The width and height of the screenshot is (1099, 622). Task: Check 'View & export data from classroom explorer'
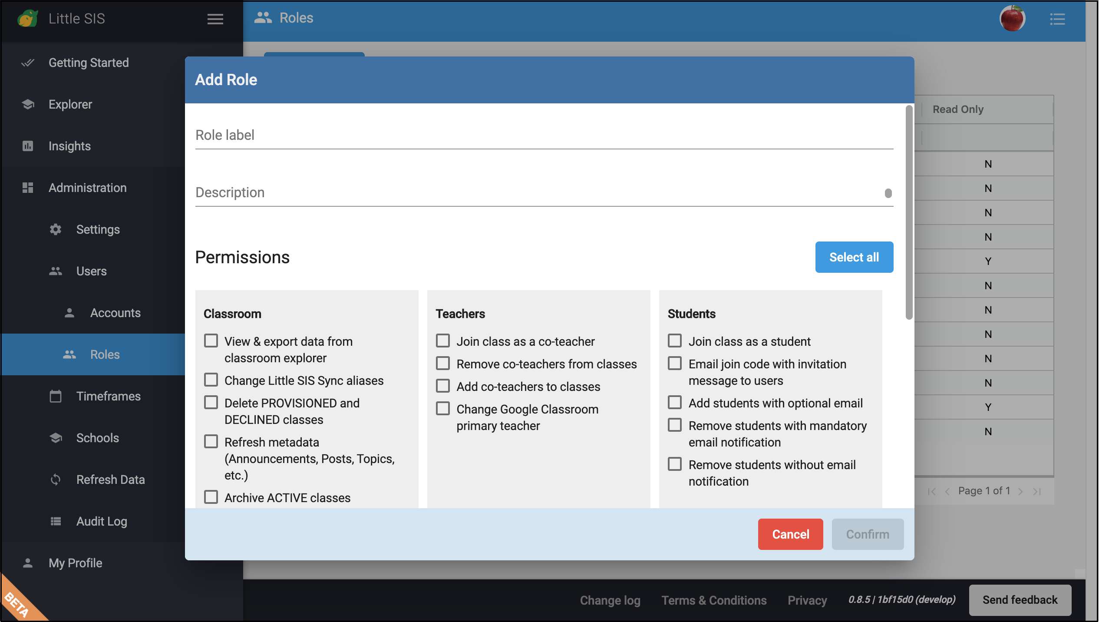tap(211, 341)
